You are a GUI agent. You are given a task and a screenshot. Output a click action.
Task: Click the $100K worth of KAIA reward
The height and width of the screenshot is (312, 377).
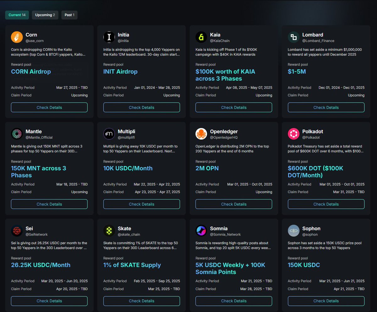pos(225,75)
